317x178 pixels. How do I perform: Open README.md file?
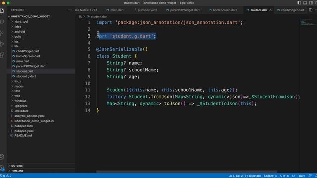[23, 135]
